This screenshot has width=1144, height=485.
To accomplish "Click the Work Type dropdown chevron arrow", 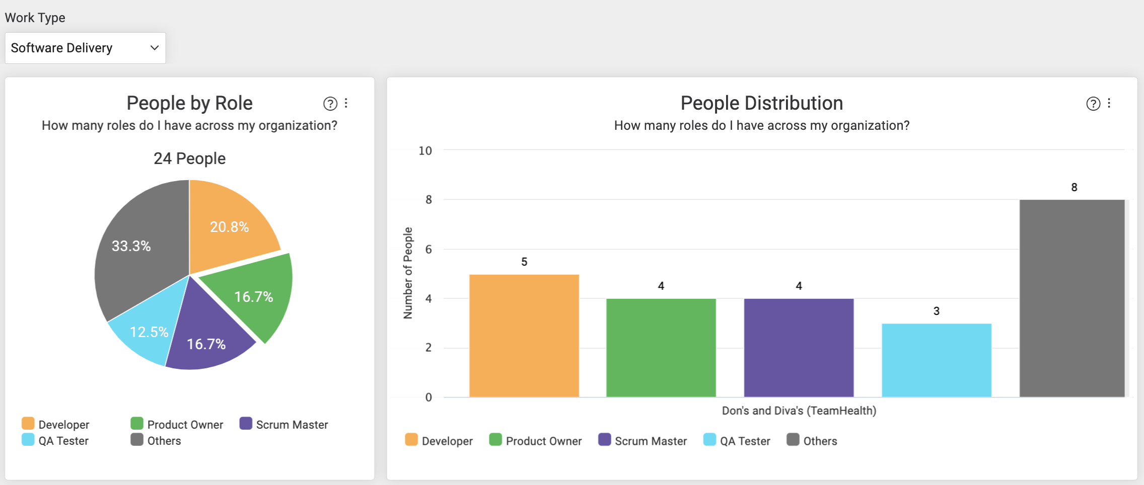I will tap(155, 48).
